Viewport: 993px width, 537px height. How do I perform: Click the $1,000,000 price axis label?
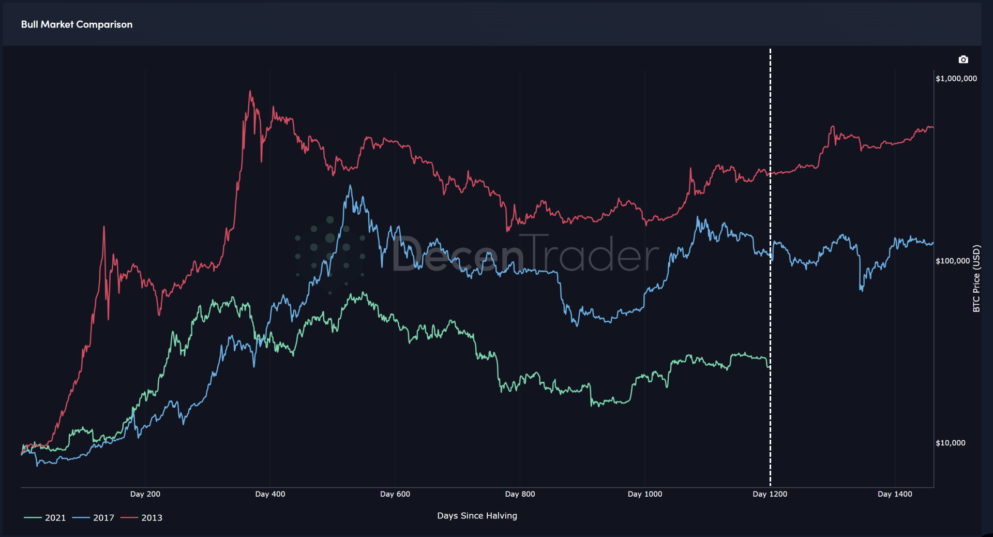[956, 79]
